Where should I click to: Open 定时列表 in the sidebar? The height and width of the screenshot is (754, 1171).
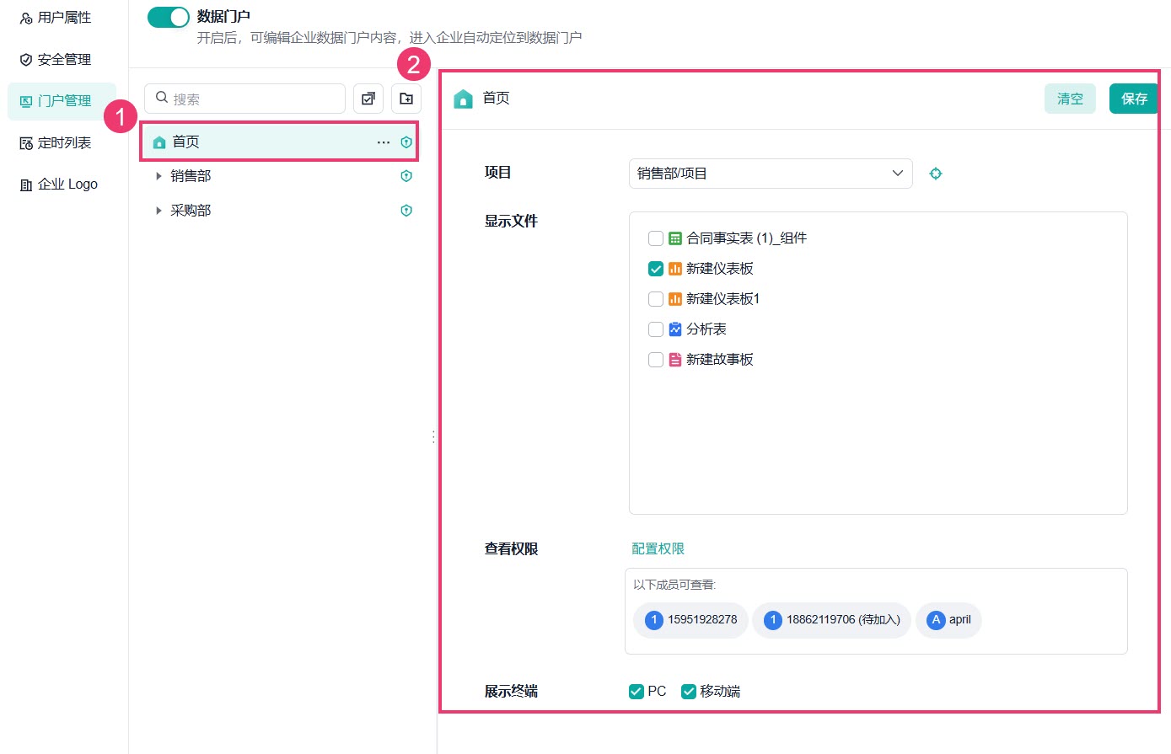(56, 143)
